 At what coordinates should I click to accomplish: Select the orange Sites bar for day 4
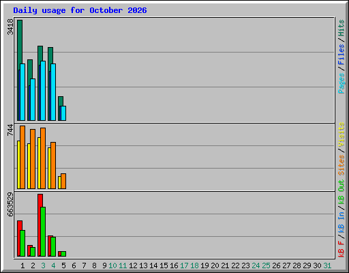click(53, 166)
